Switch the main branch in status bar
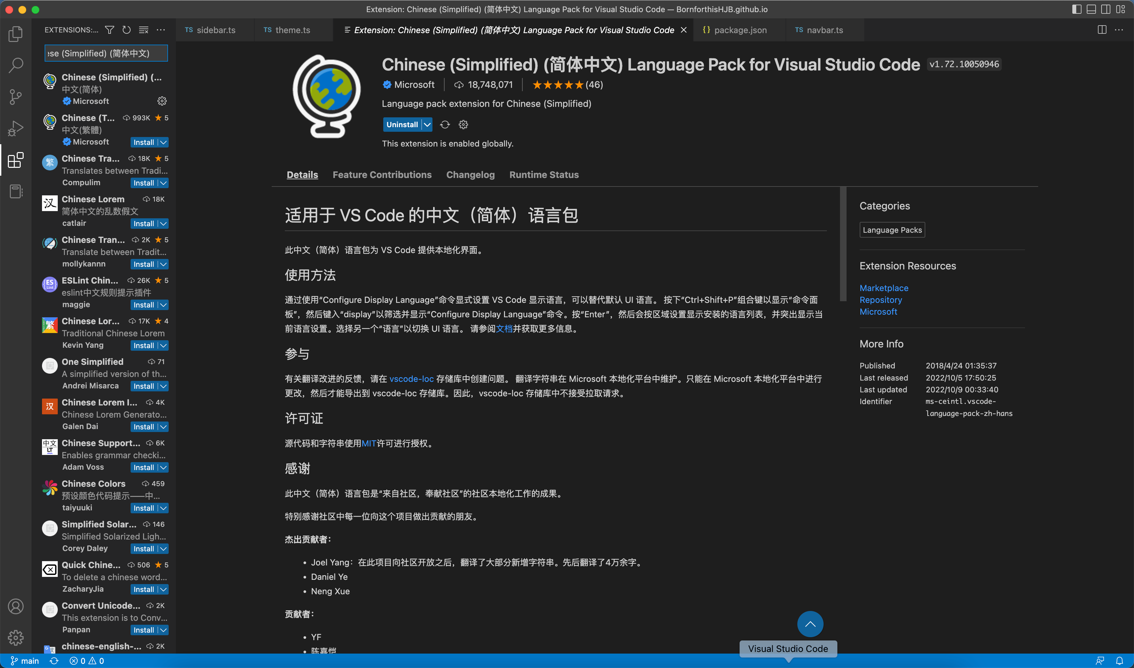The width and height of the screenshot is (1134, 668). click(x=25, y=661)
